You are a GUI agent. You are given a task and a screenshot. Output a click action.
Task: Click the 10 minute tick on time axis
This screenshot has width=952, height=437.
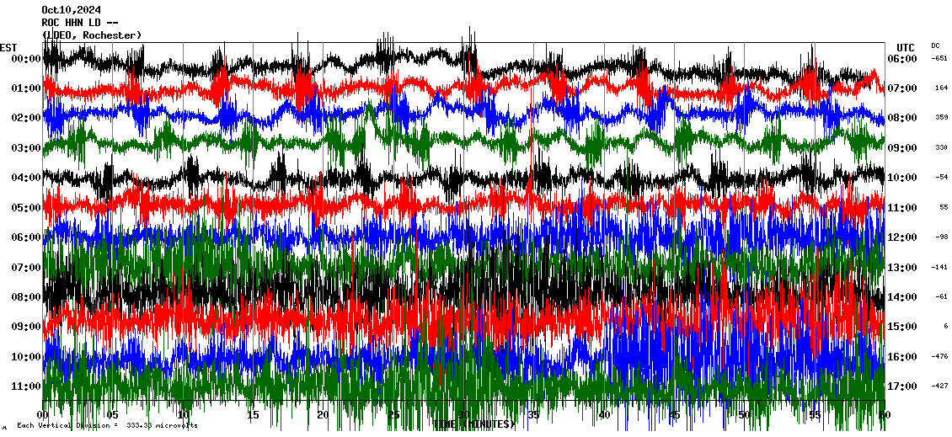click(x=183, y=415)
